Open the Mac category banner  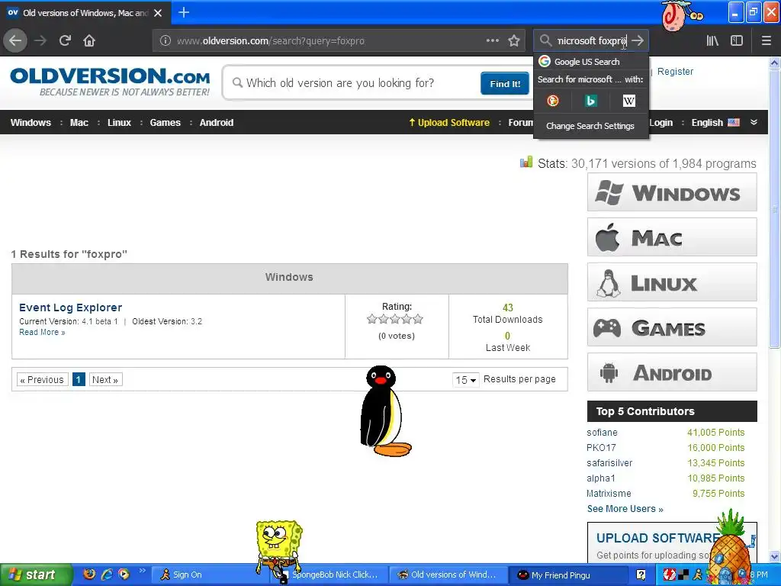(672, 237)
